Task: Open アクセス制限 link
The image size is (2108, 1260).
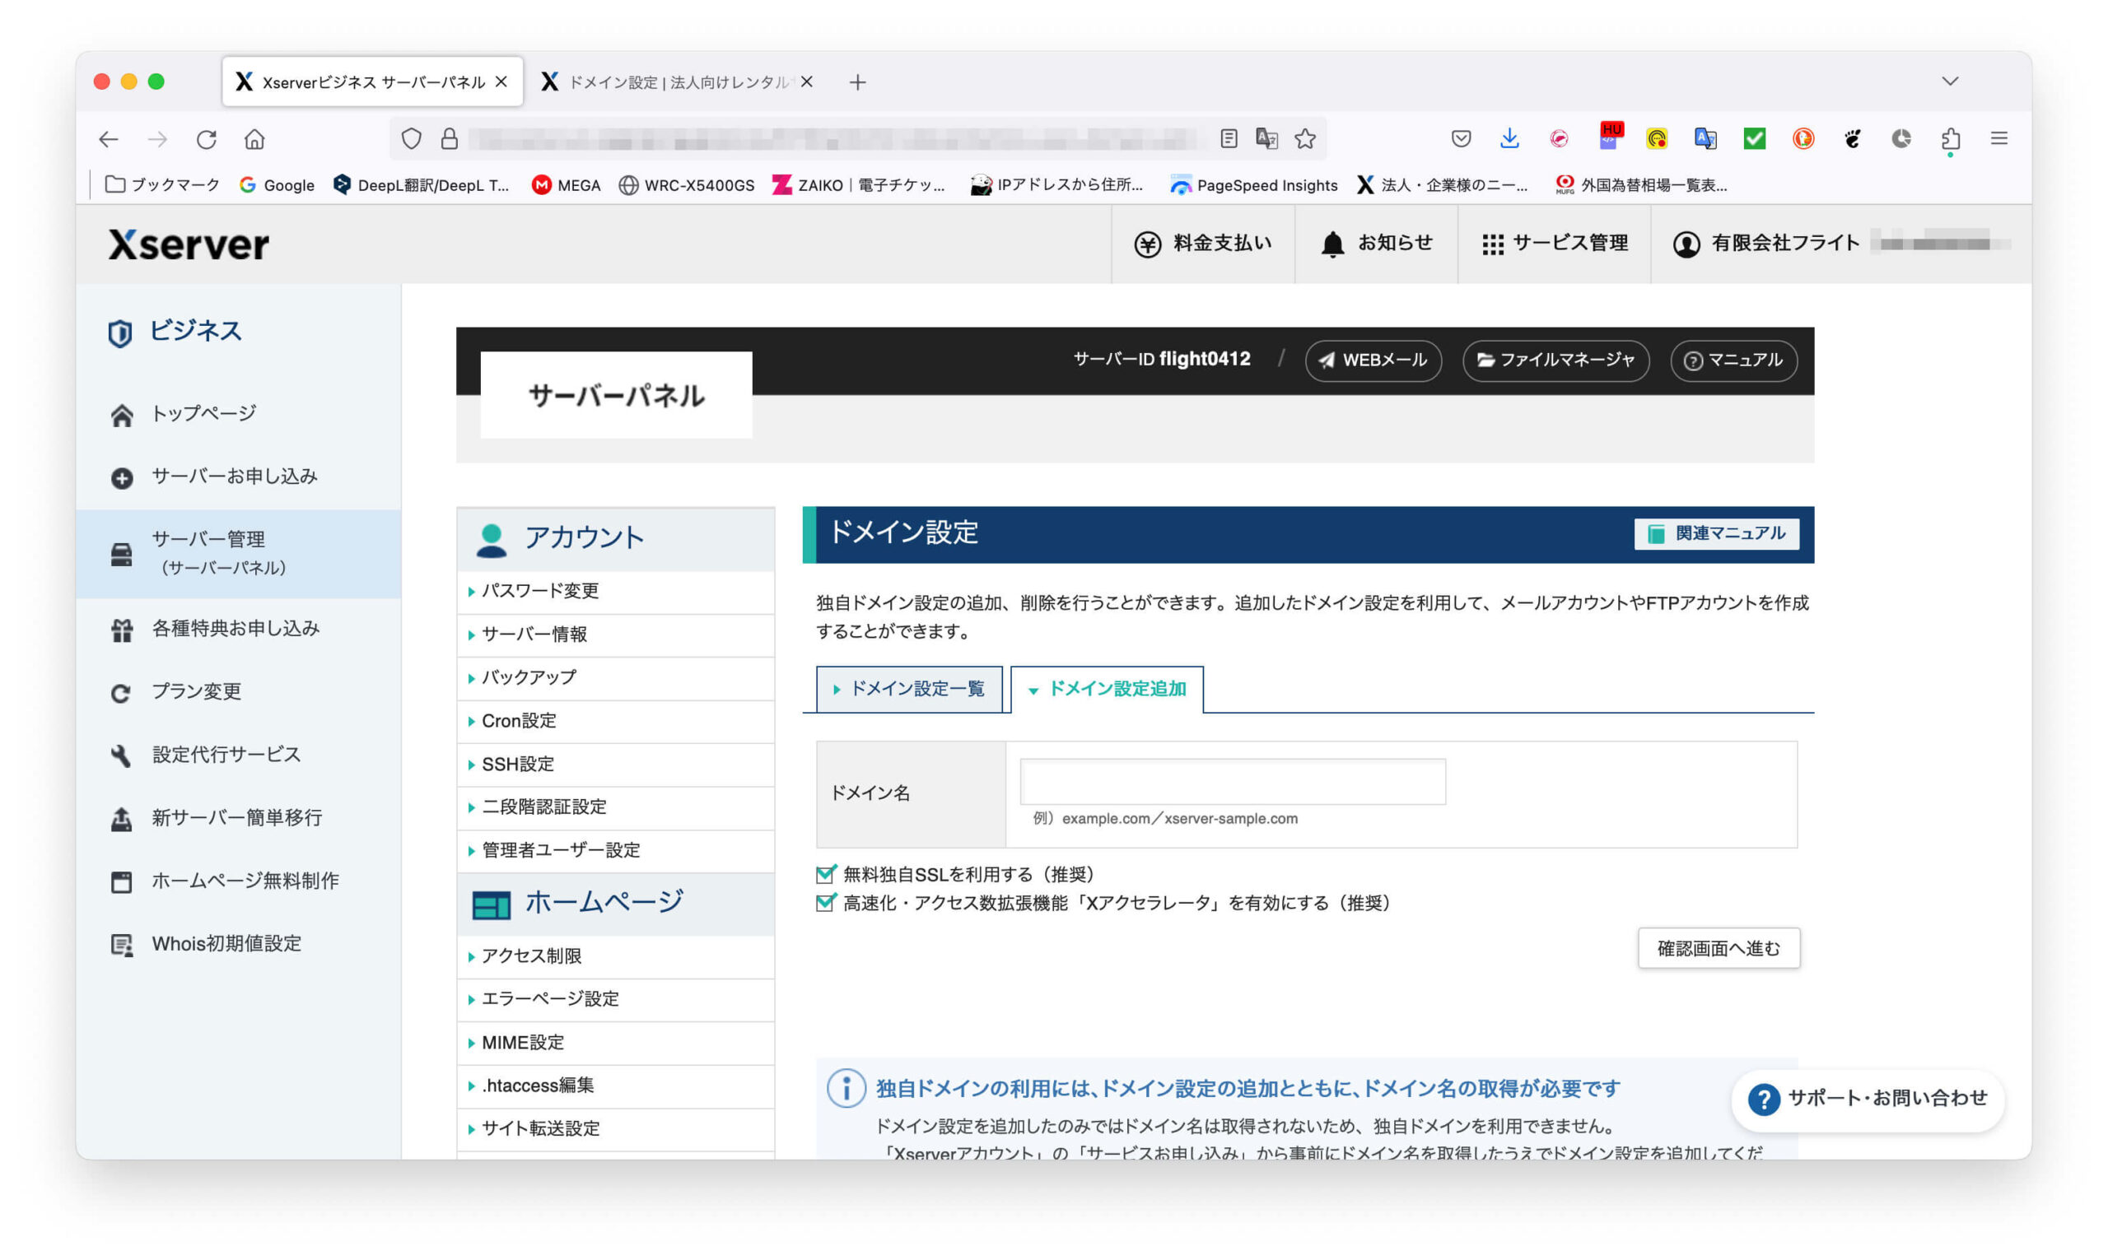Action: pyautogui.click(x=615, y=956)
